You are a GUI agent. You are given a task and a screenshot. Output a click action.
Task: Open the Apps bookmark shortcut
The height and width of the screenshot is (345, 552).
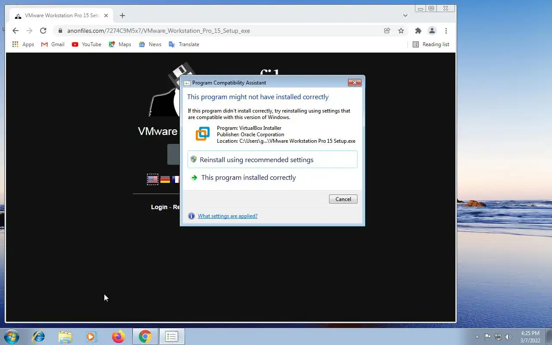(x=23, y=44)
